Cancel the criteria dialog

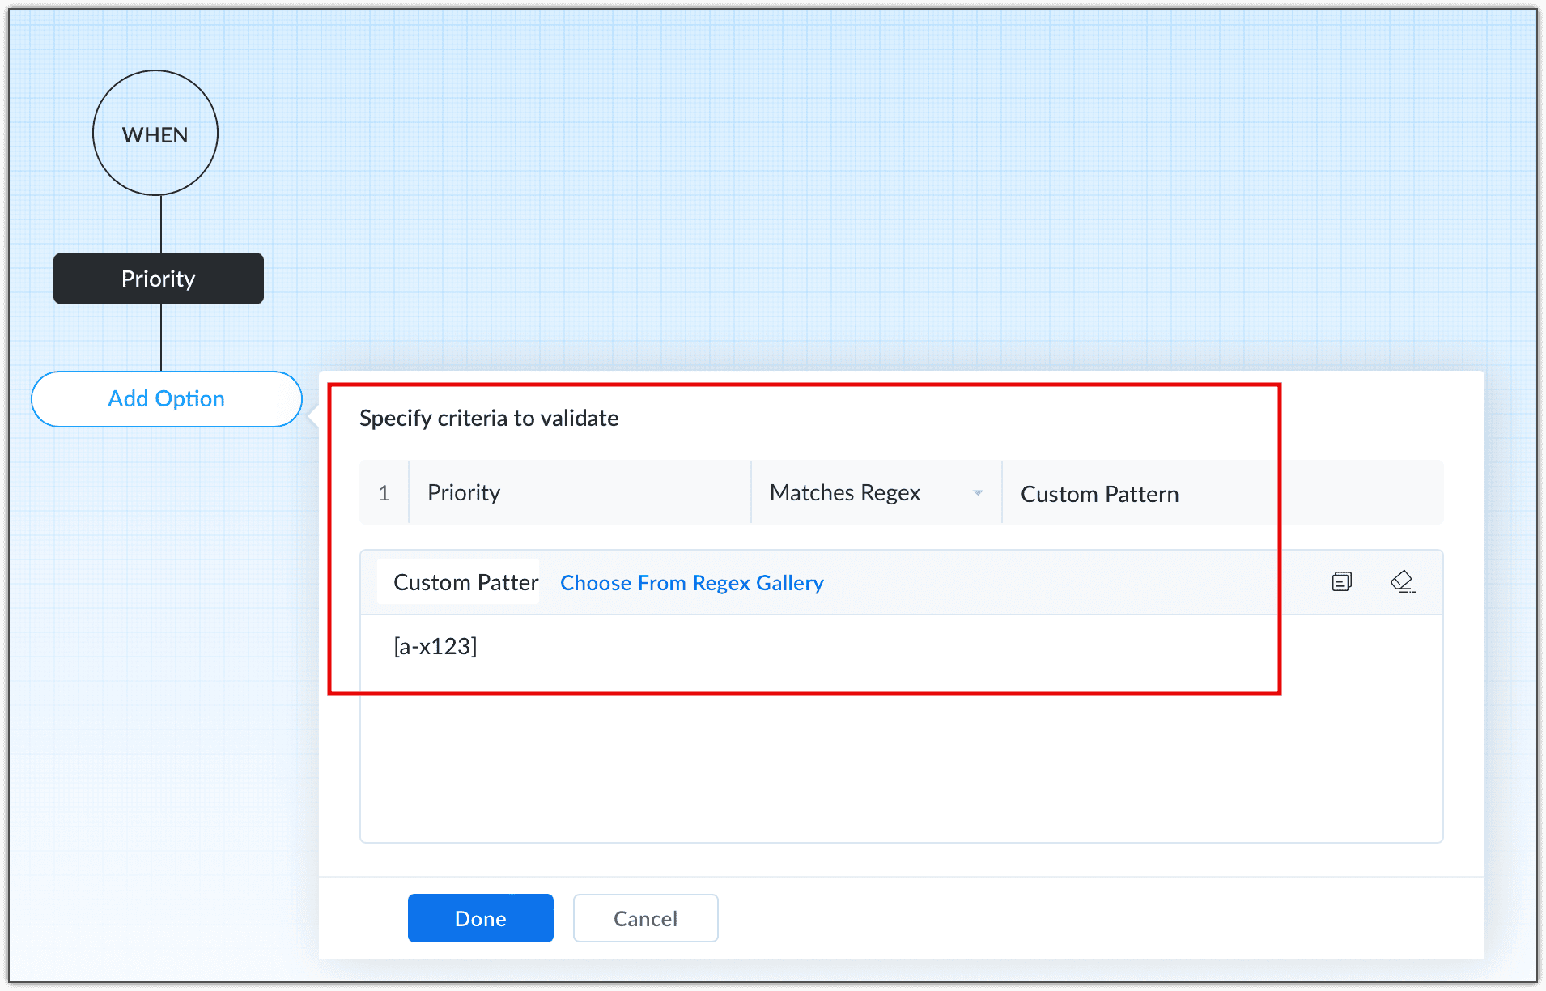pyautogui.click(x=645, y=918)
